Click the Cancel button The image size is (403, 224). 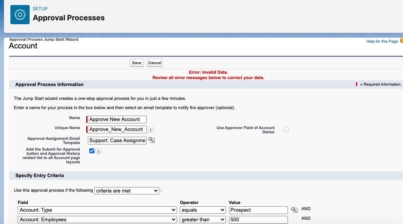pyautogui.click(x=155, y=63)
